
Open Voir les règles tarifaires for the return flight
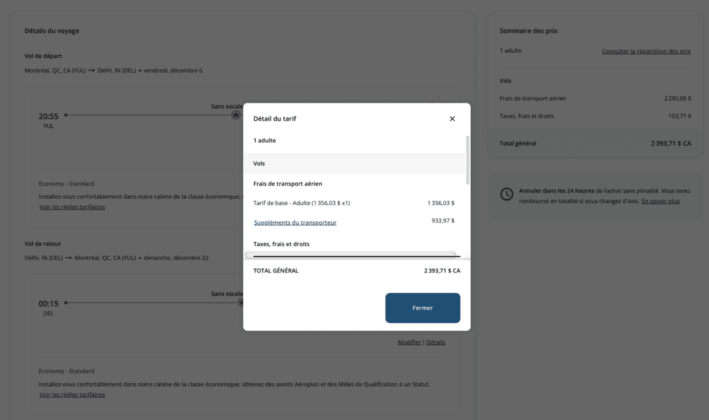pyautogui.click(x=72, y=394)
